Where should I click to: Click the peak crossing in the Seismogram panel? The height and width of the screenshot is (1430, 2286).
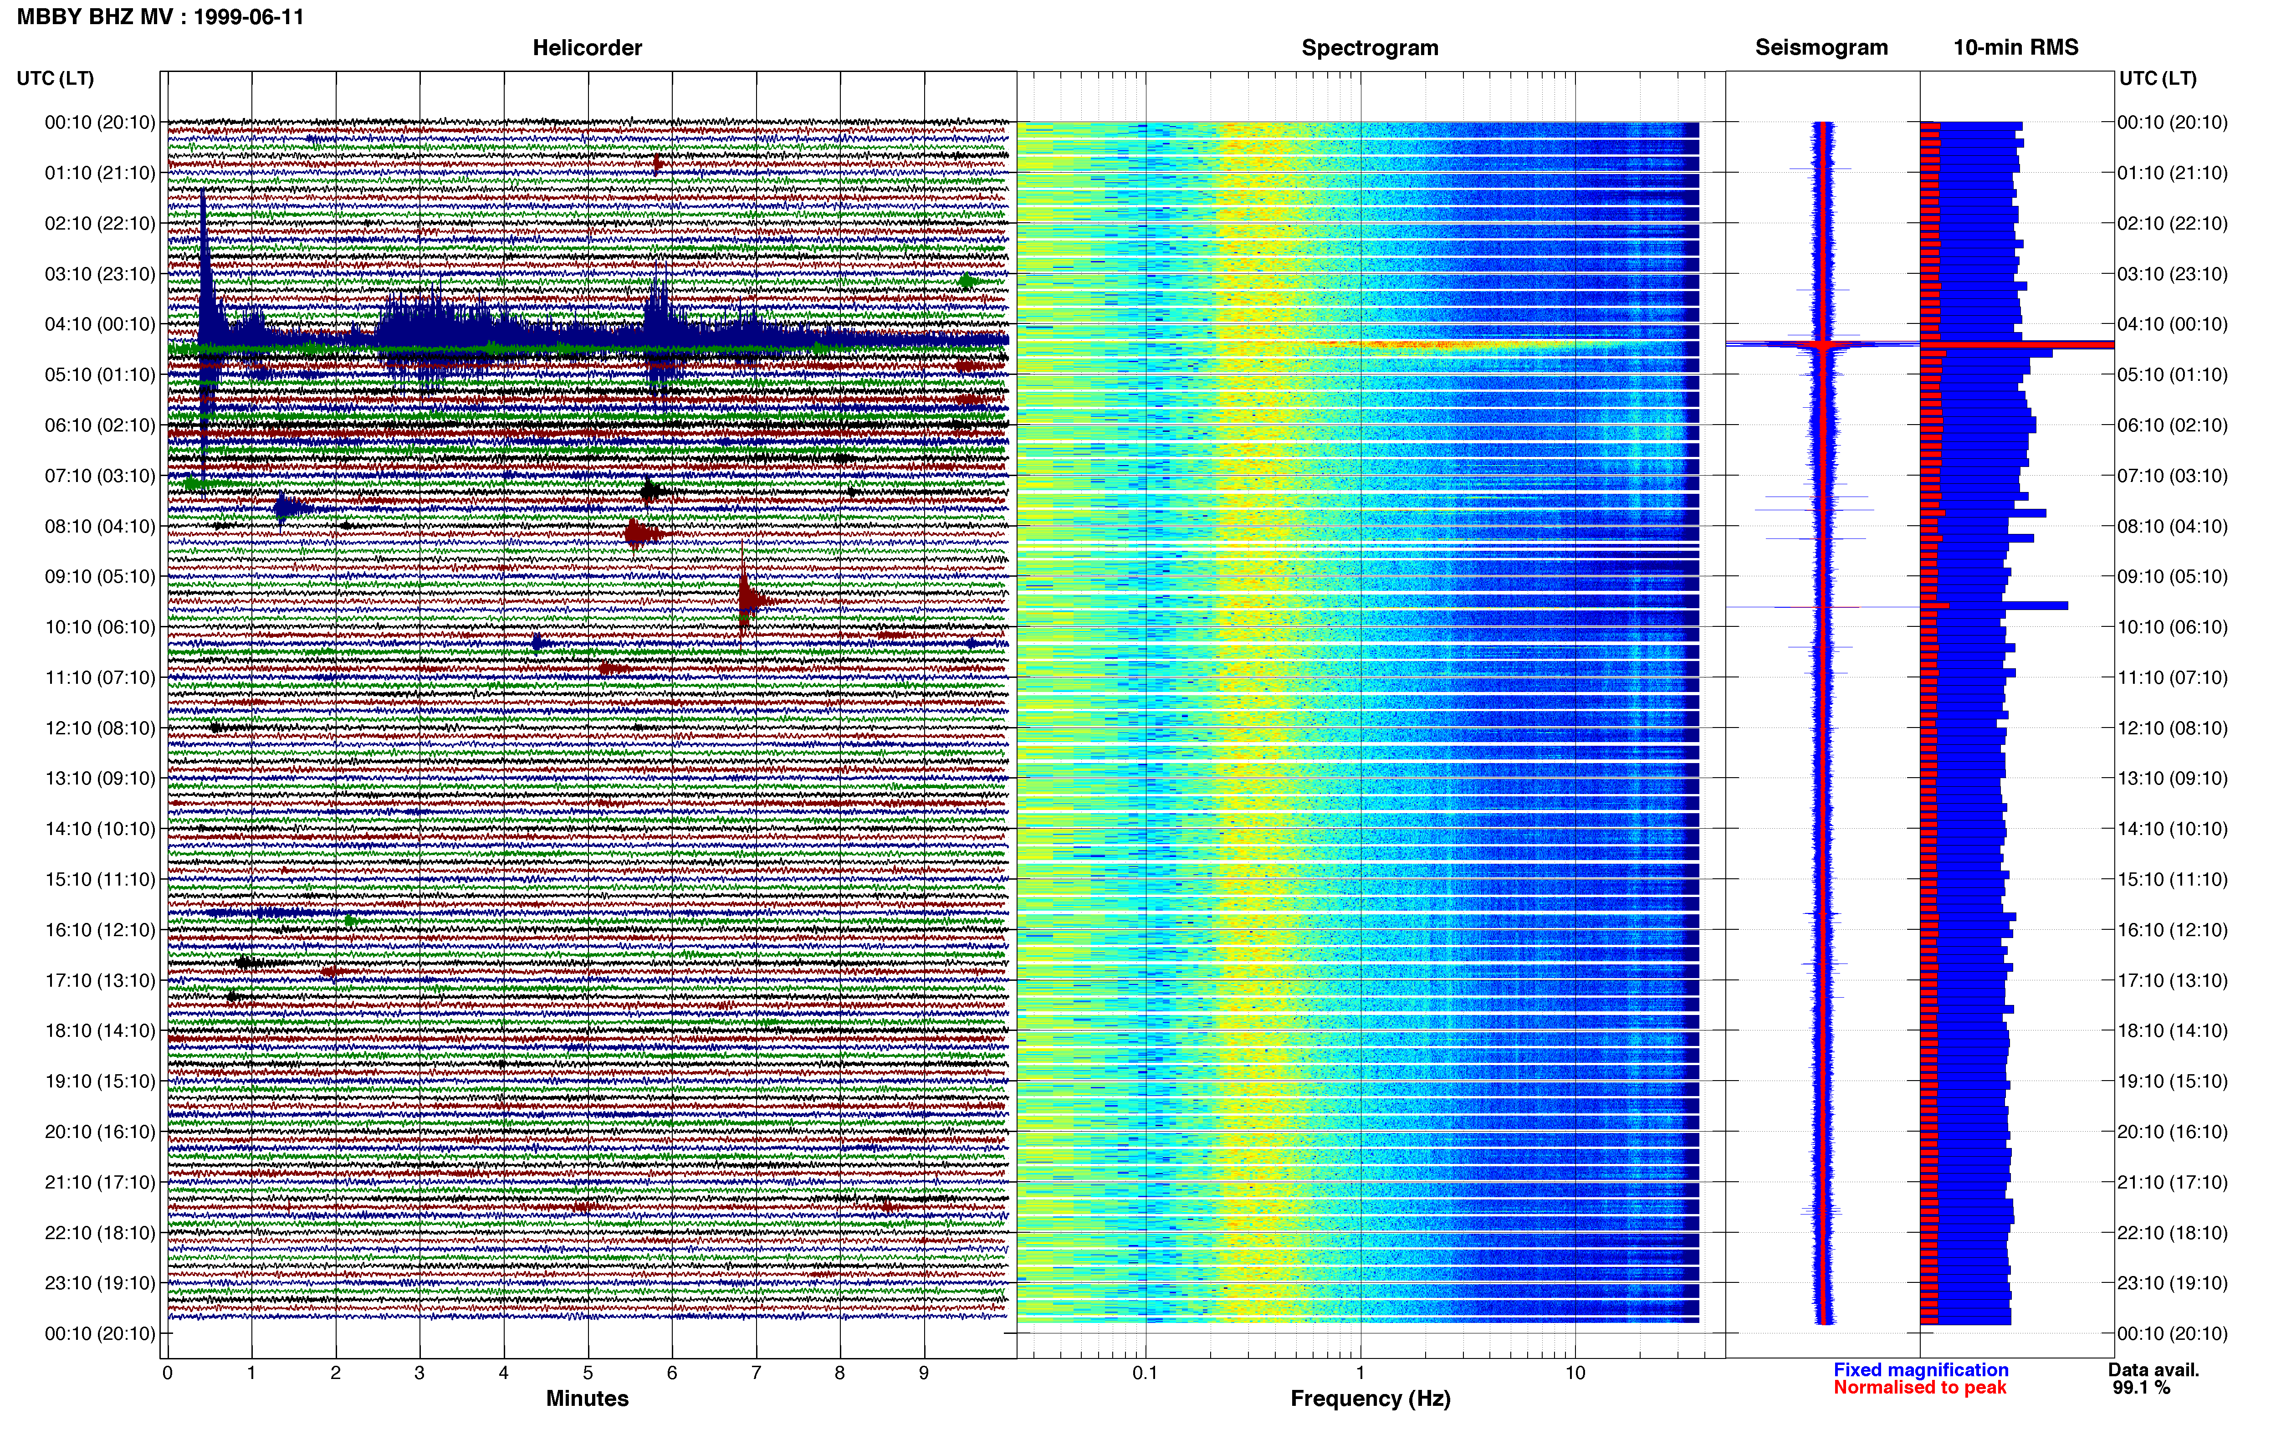tap(1823, 344)
